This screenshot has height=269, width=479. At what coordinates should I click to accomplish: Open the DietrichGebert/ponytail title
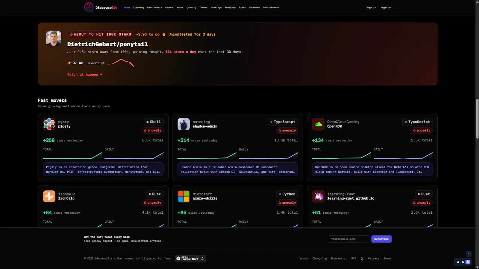(x=107, y=44)
